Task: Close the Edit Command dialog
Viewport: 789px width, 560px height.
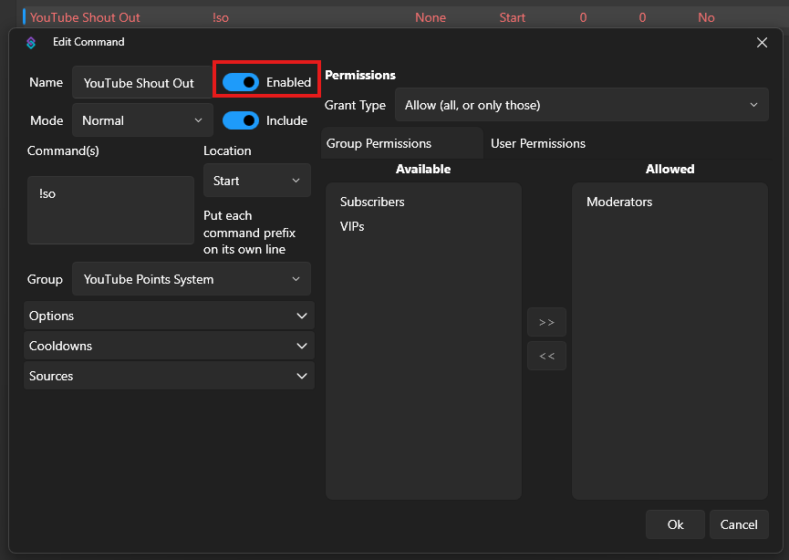Action: pos(762,43)
